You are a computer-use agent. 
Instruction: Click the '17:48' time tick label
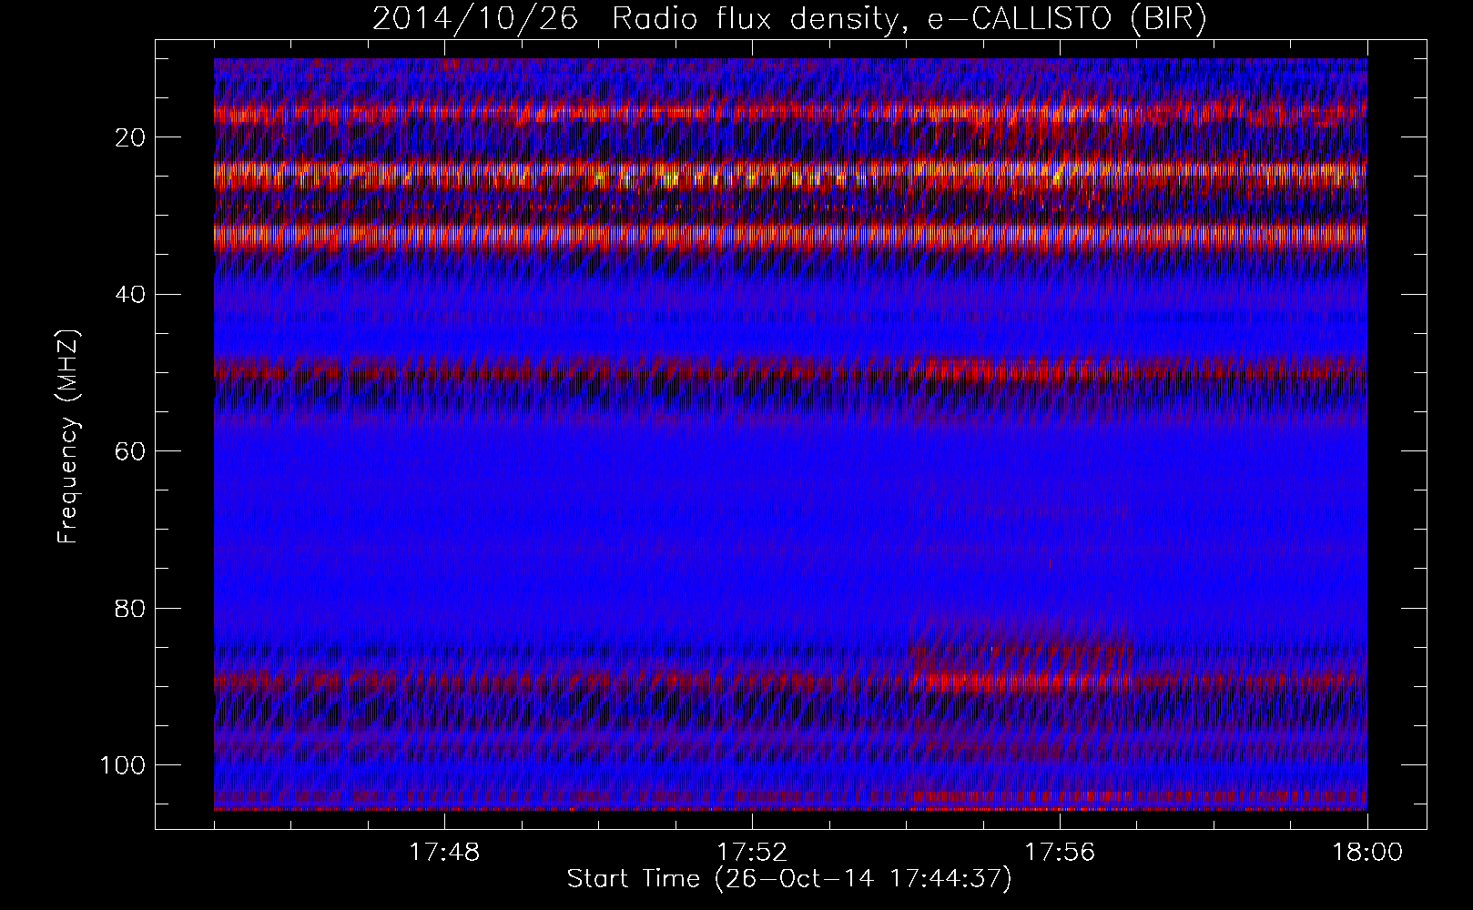pyautogui.click(x=444, y=853)
